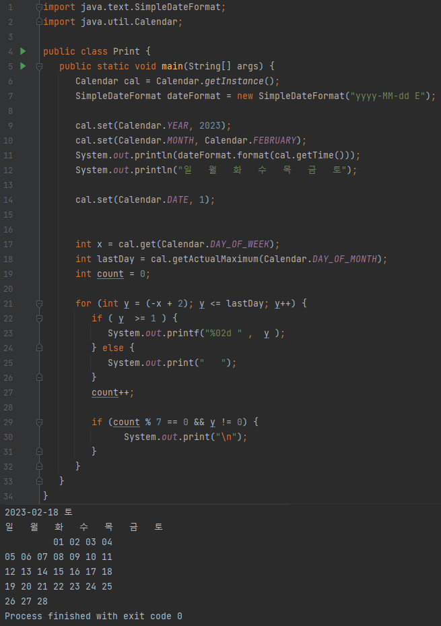Click console row "01 02 03 04"
The height and width of the screenshot is (626, 441).
83,542
